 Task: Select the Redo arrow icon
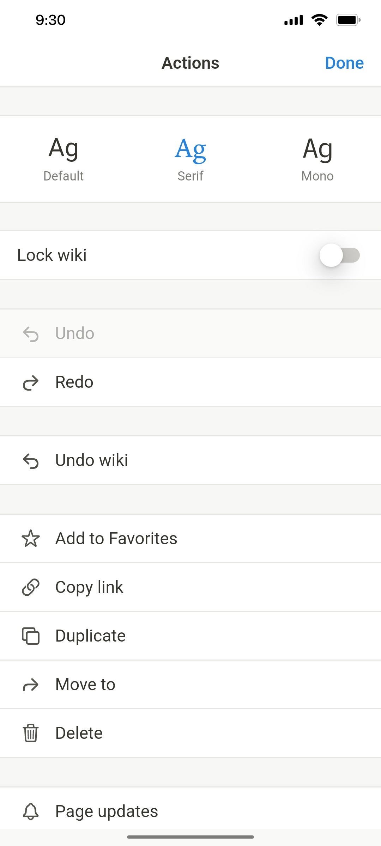[x=31, y=382]
